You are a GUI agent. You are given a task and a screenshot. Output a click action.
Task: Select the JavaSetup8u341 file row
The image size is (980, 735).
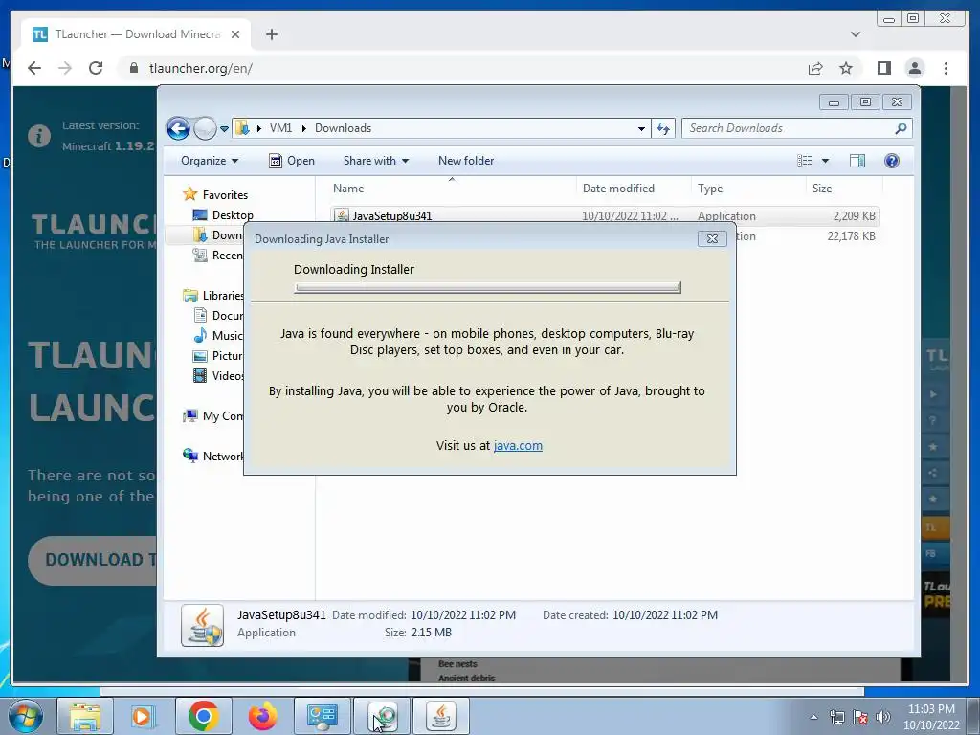pos(605,215)
